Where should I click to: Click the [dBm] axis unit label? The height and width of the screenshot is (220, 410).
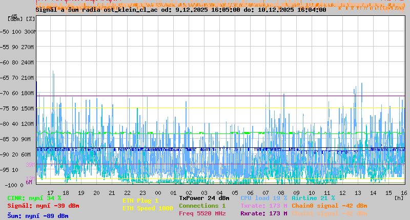15,19
